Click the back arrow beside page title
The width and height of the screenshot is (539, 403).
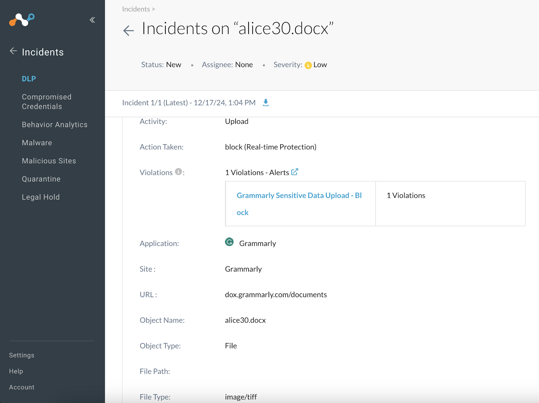pos(128,31)
